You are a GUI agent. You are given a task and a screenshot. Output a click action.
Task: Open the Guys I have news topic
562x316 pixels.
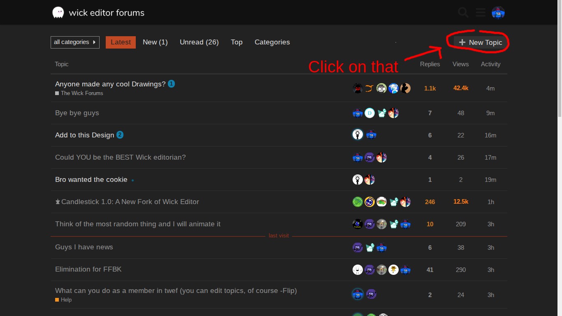click(84, 247)
